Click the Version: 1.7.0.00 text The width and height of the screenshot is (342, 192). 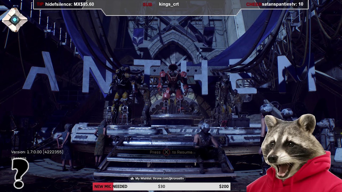[37, 152]
